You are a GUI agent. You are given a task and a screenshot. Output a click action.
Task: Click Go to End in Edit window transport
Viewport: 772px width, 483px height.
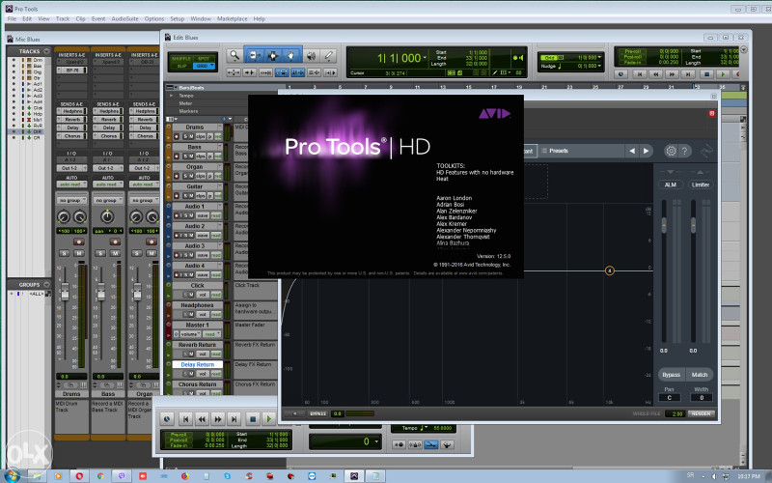(688, 74)
